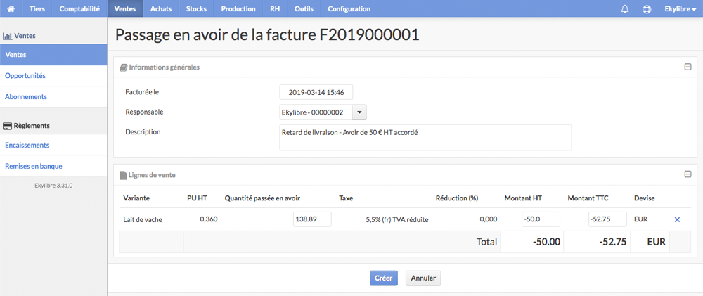The image size is (703, 296).
Task: Click the Lait de vache variant
Action: coord(143,220)
